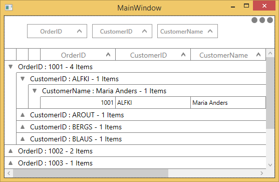The width and height of the screenshot is (279, 182).
Task: Select the Maria Anders cell in data row
Action: point(228,103)
